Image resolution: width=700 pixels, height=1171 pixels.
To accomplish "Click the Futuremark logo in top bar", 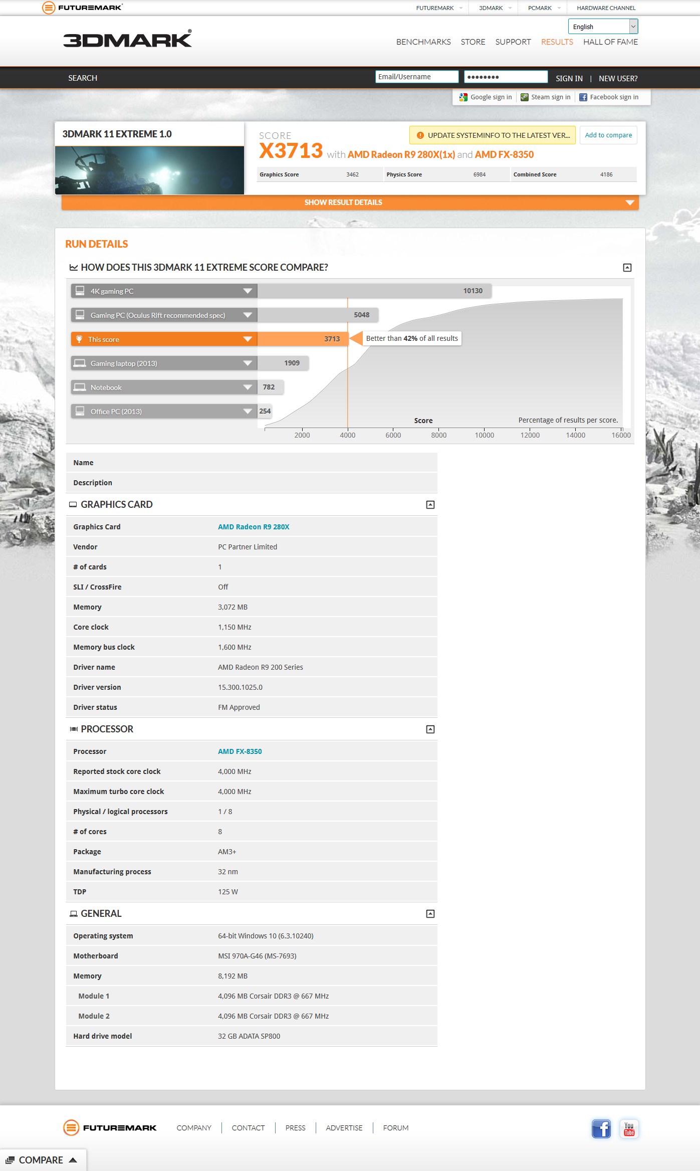I will click(x=83, y=8).
